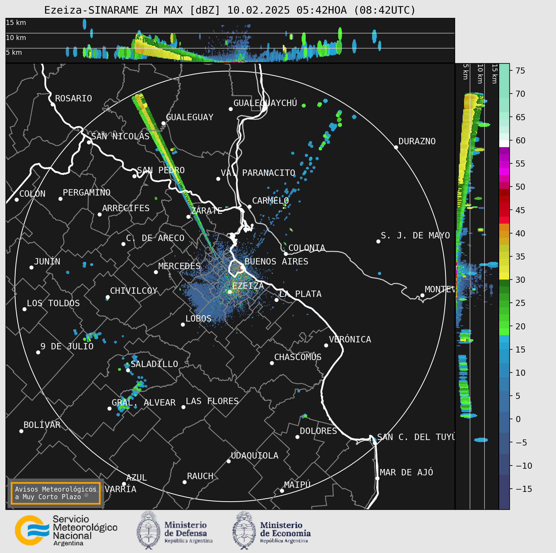Screen dimensions: 556x553
Task: Click the LOS TOLDOS label
Action: 53,303
